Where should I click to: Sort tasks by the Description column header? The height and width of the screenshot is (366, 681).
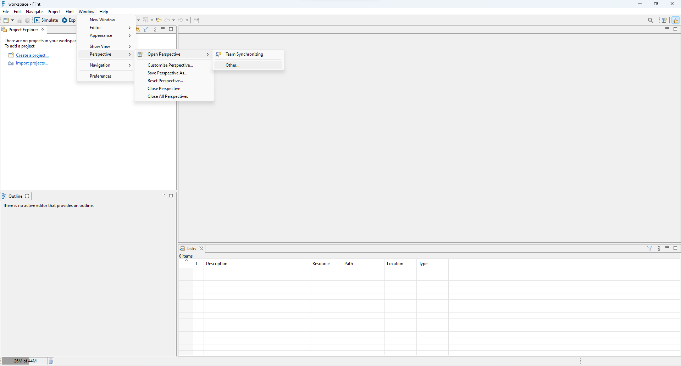tap(217, 264)
